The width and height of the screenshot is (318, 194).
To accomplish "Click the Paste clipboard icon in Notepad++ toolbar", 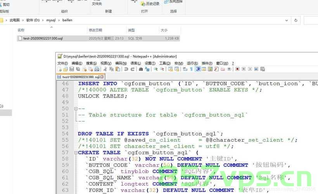I will (x=118, y=69).
